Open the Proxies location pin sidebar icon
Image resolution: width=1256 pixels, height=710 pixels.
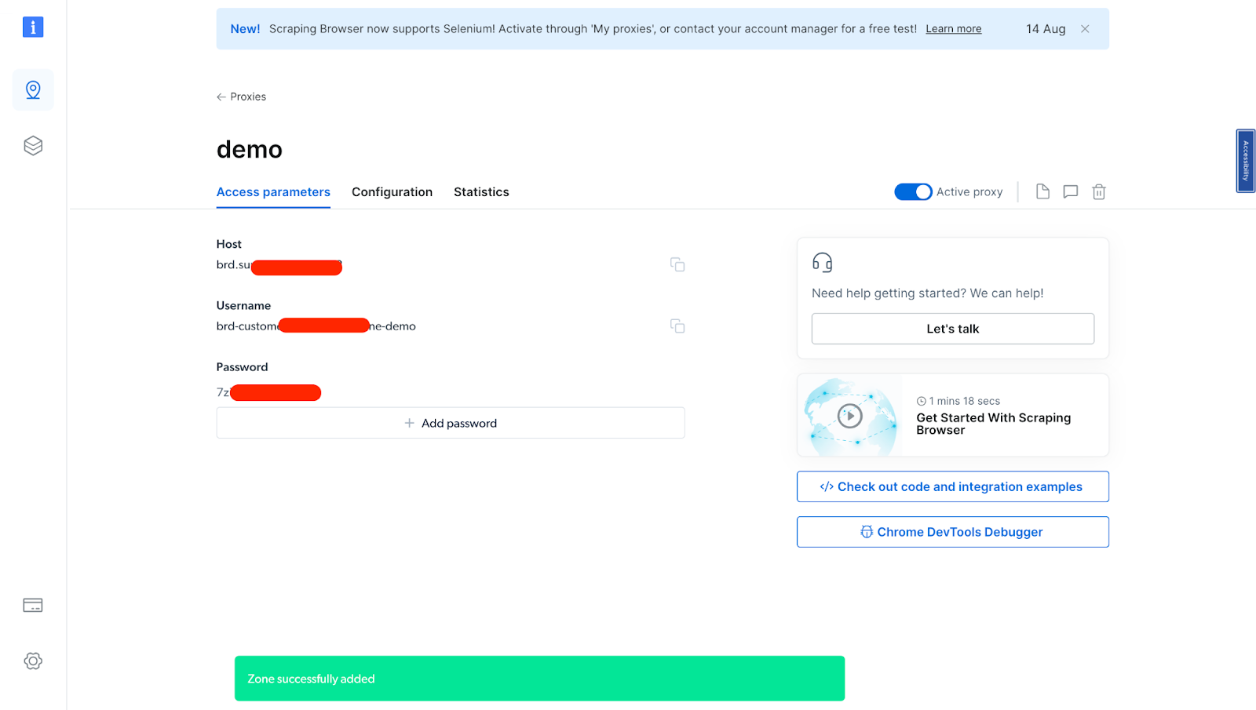(x=33, y=90)
